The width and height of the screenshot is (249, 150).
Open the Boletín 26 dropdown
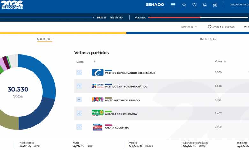[189, 27]
